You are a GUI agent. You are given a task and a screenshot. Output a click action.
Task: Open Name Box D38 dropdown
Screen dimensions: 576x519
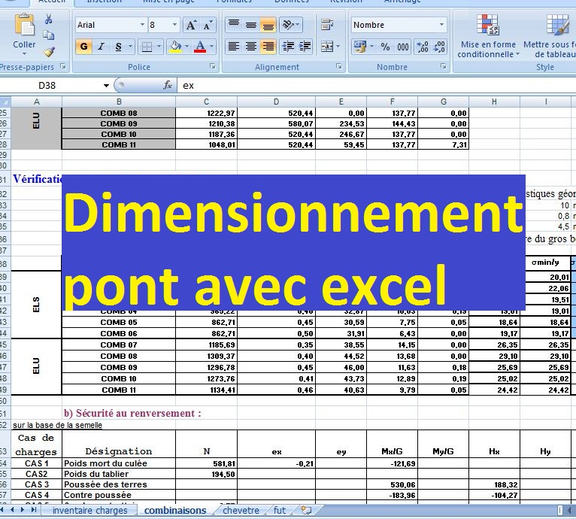(106, 86)
